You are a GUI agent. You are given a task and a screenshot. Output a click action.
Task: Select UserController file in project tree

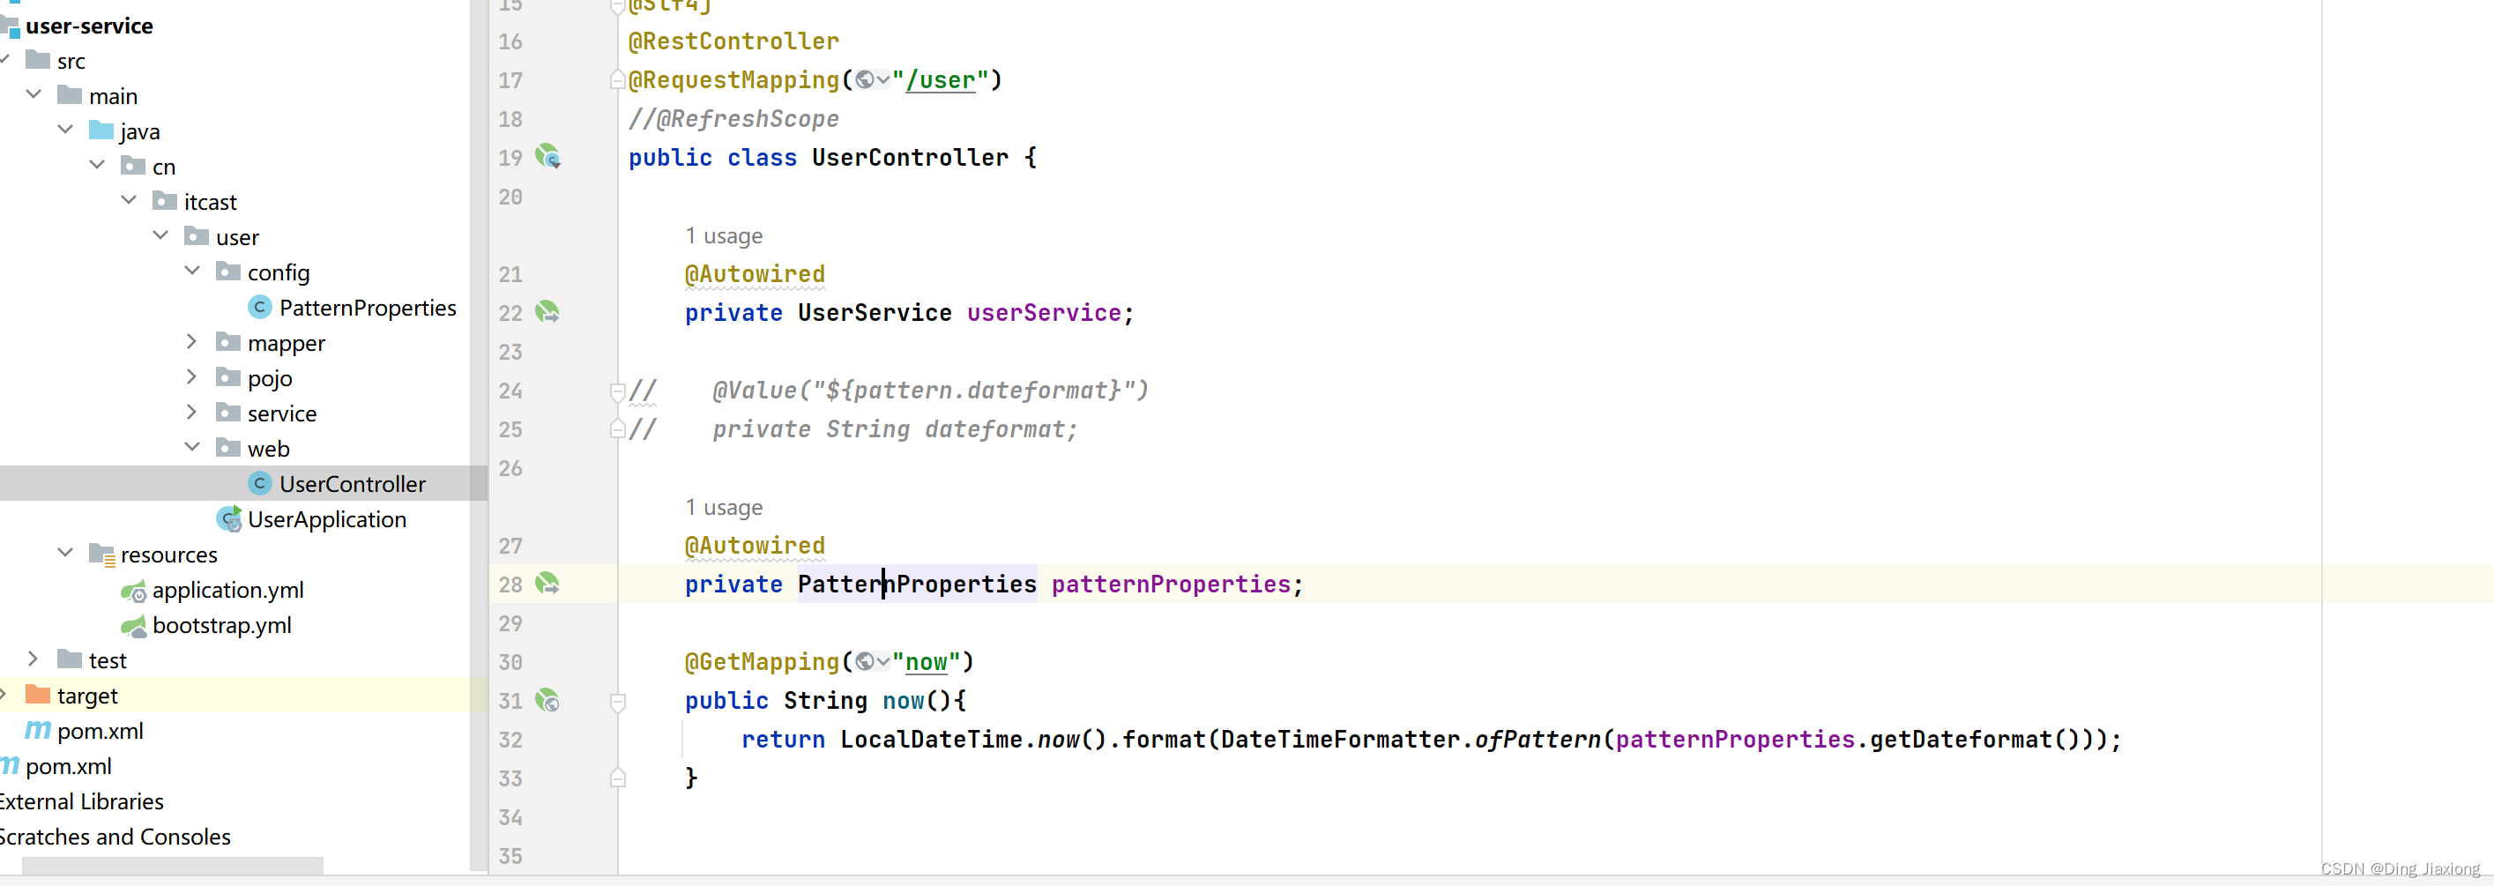tap(353, 483)
